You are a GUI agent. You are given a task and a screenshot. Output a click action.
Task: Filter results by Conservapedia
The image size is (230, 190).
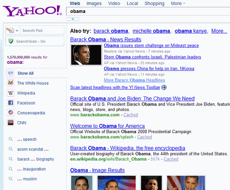point(31,113)
